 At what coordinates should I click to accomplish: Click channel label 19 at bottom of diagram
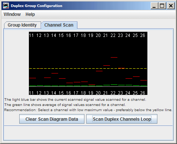tap(91, 93)
